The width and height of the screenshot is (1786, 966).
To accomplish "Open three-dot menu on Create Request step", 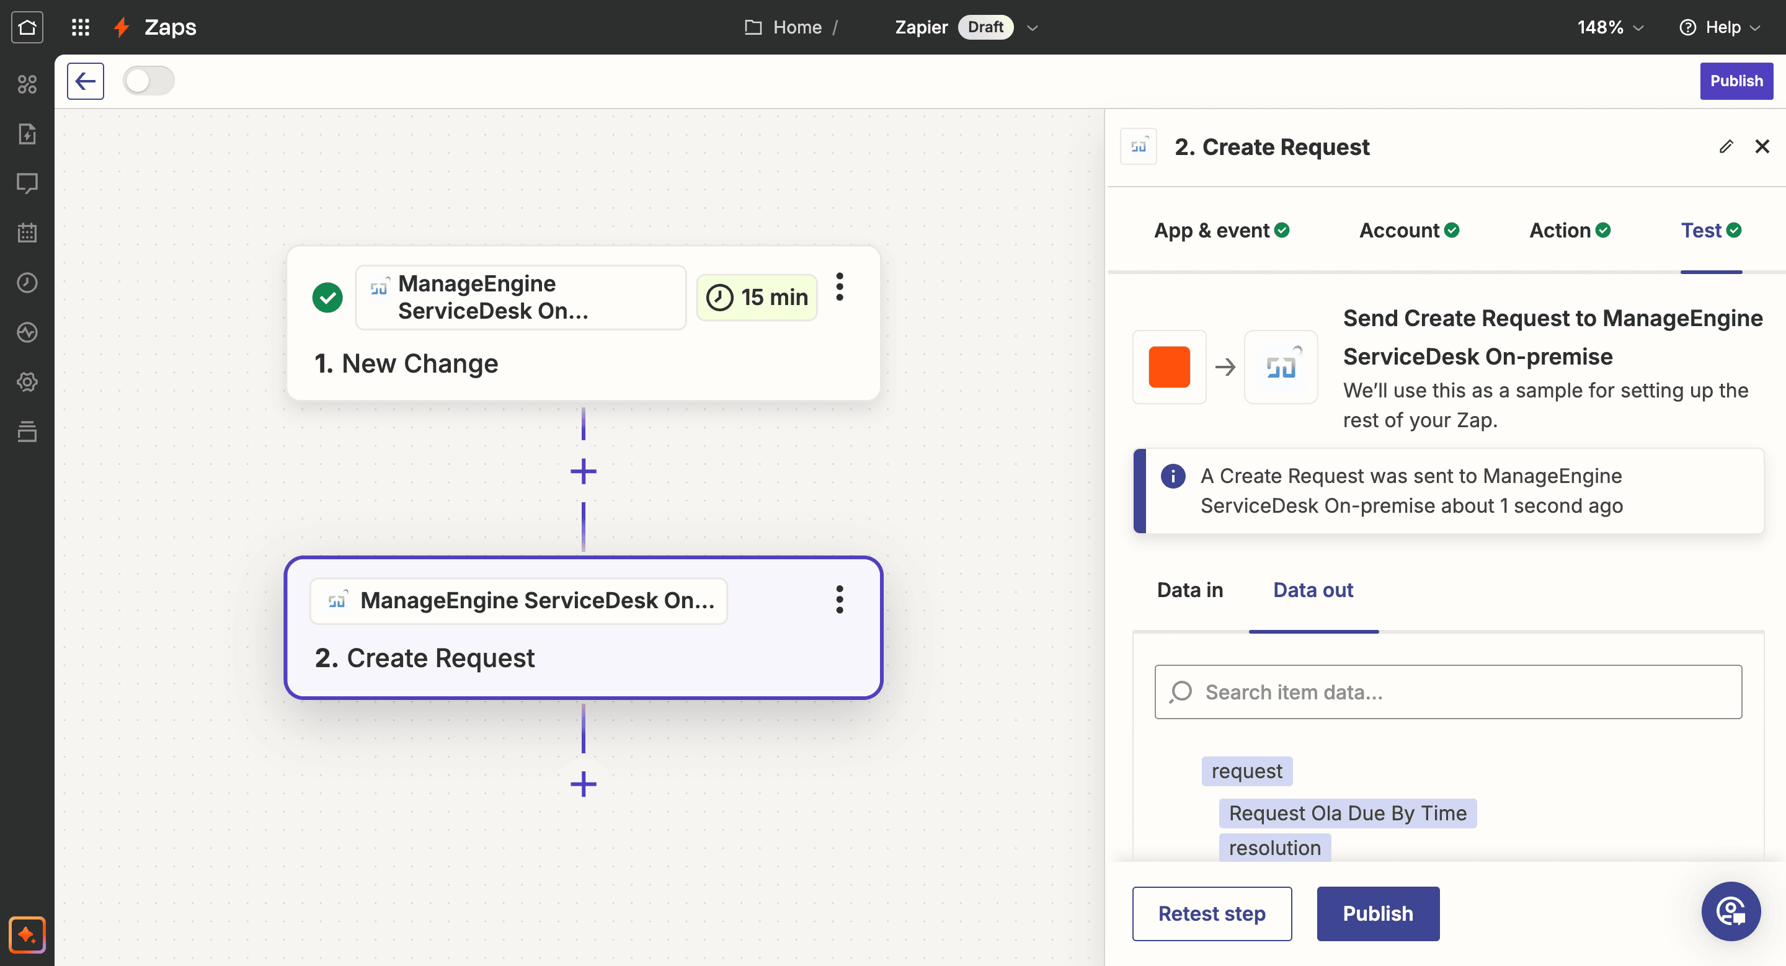I will click(x=840, y=600).
